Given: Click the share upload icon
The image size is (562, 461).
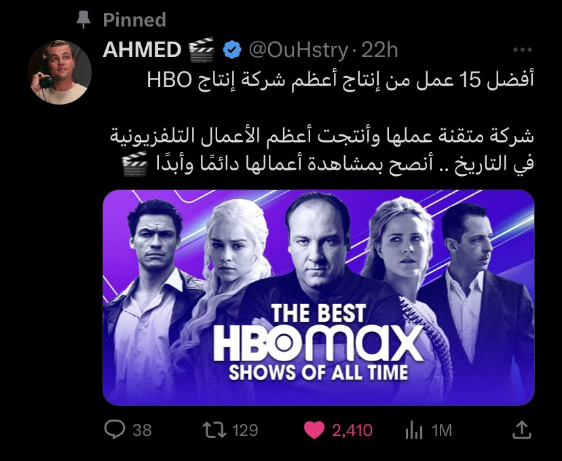Looking at the screenshot, I should pyautogui.click(x=521, y=430).
